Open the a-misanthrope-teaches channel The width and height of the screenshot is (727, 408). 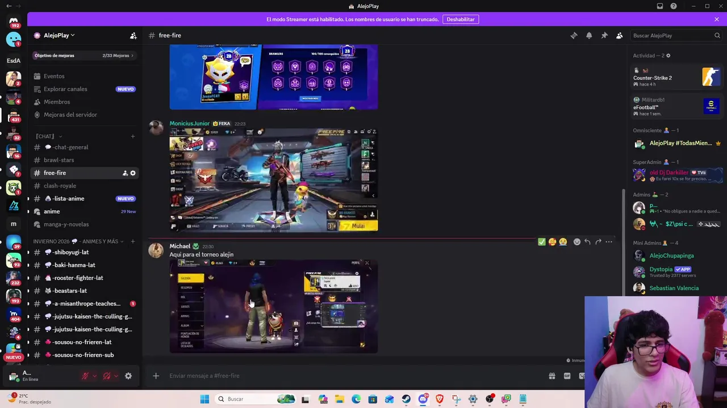[x=84, y=304]
